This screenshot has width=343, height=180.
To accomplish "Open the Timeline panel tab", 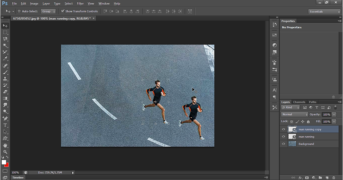I will coord(18,178).
